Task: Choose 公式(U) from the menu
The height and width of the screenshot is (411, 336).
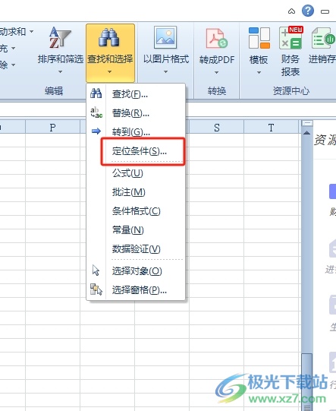Action: pos(127,173)
